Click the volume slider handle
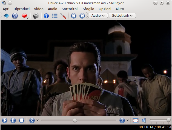This screenshot has height=130, width=172. (168, 120)
